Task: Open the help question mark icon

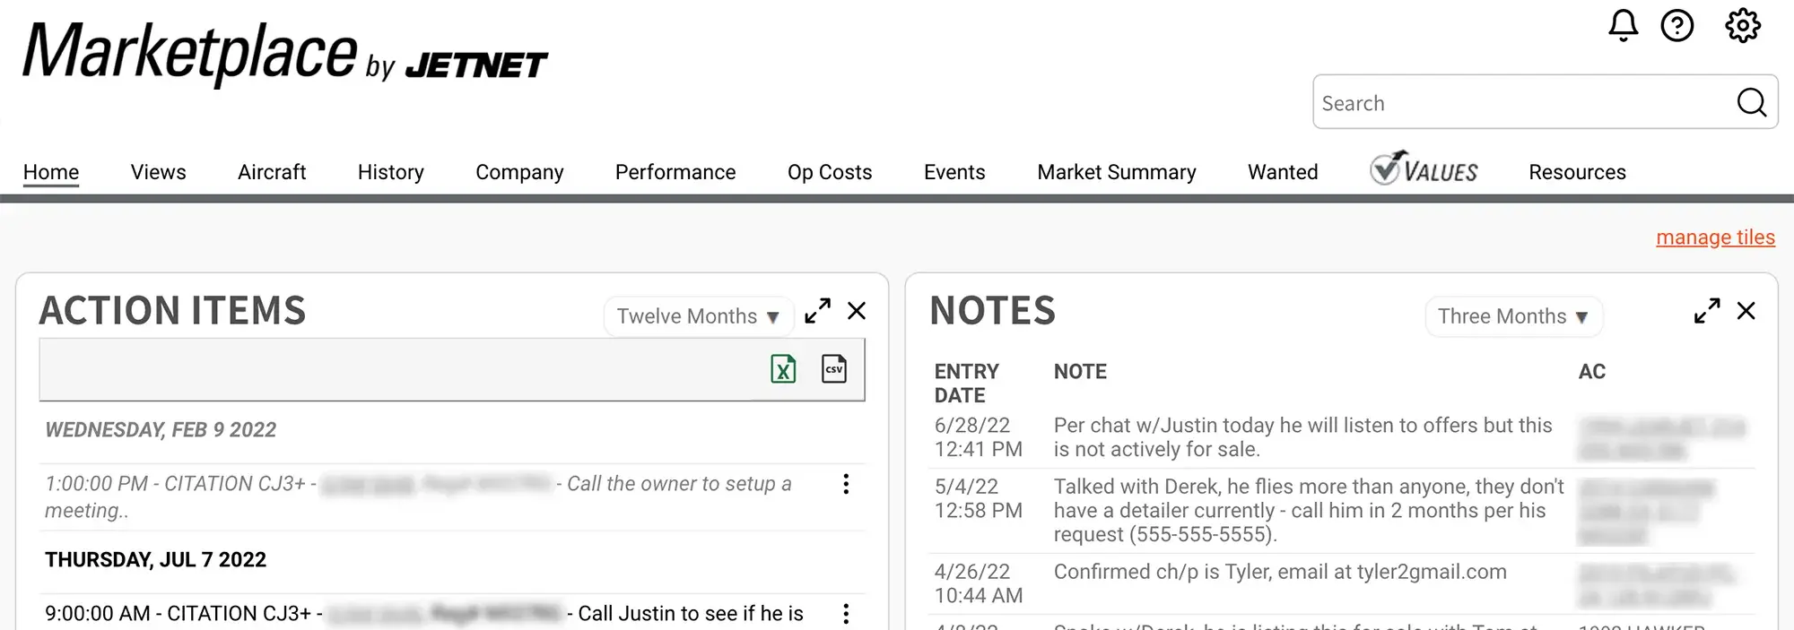Action: point(1676,25)
